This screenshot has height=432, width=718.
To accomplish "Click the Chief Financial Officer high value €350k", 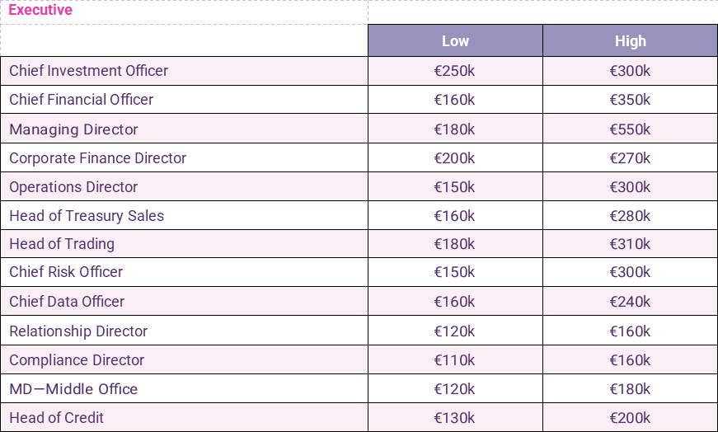I will (630, 100).
